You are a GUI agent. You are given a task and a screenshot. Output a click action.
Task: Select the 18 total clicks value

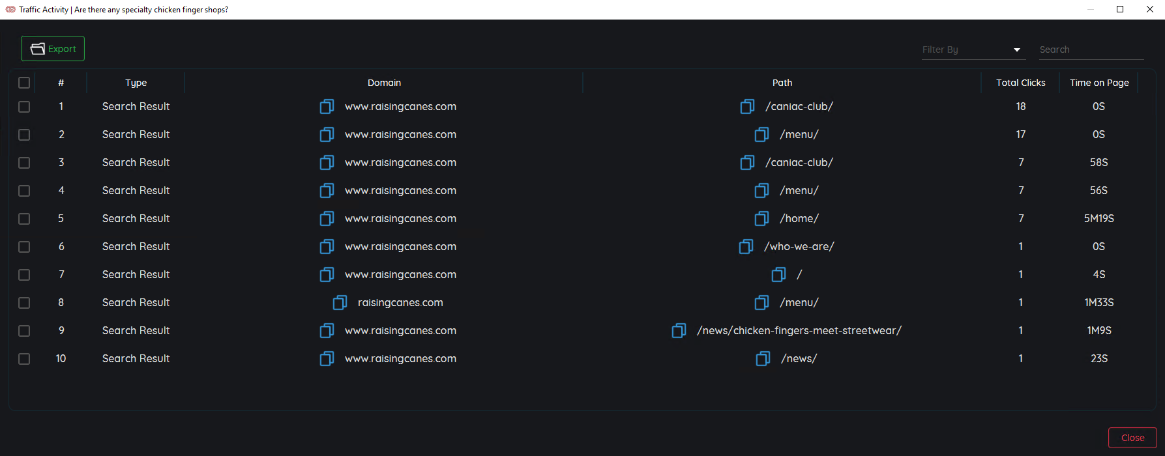pos(1021,106)
